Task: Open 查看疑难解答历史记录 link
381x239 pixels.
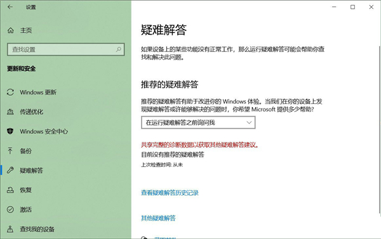Action: (x=170, y=193)
